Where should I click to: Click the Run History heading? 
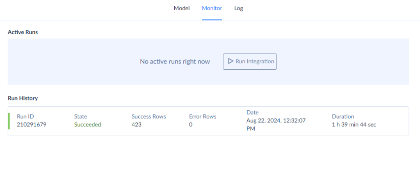click(23, 98)
